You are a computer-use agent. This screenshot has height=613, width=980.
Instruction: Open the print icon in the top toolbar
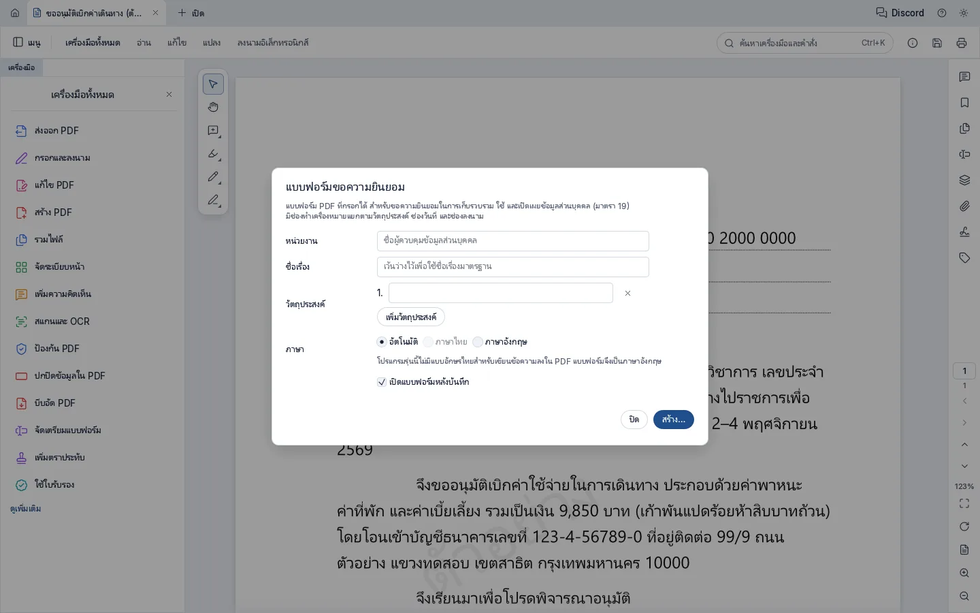(x=962, y=43)
